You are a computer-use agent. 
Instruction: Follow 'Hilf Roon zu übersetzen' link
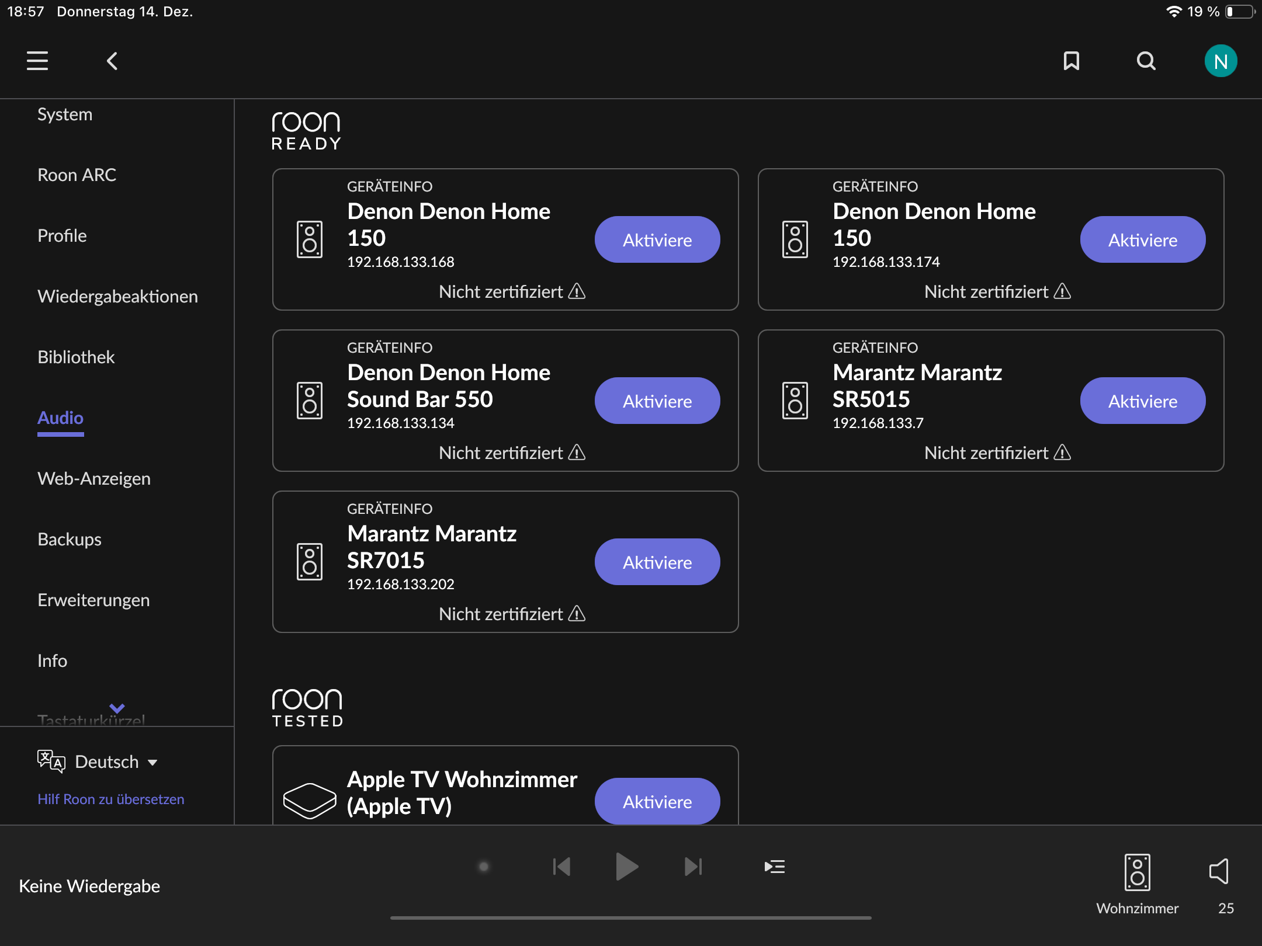(x=111, y=799)
